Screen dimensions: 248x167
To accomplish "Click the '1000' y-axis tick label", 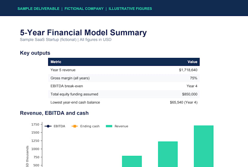I will (35, 149).
